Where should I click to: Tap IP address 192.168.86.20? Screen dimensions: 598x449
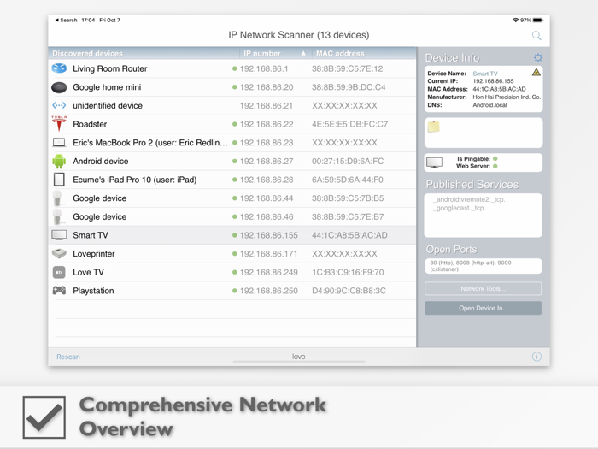(x=267, y=87)
